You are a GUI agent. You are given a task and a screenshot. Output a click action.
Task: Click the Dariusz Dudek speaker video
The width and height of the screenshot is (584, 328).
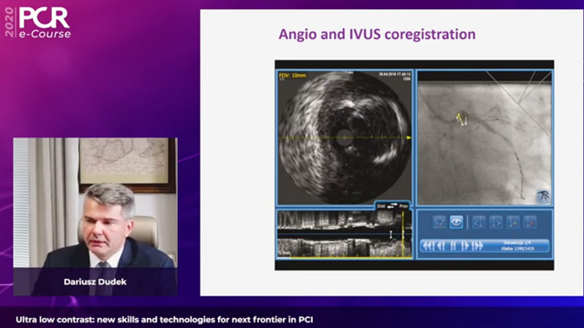point(95,217)
